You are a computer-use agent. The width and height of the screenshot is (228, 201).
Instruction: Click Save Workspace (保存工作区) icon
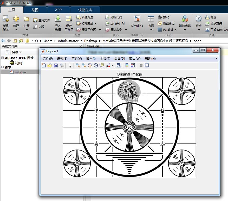69,19
